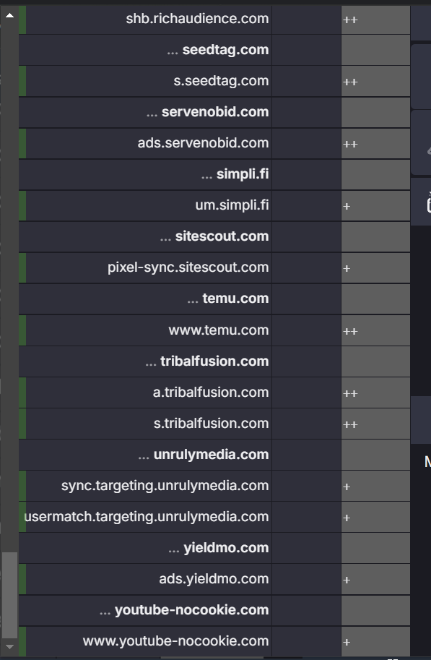Click the vertical scrollbar thumb

[9, 595]
